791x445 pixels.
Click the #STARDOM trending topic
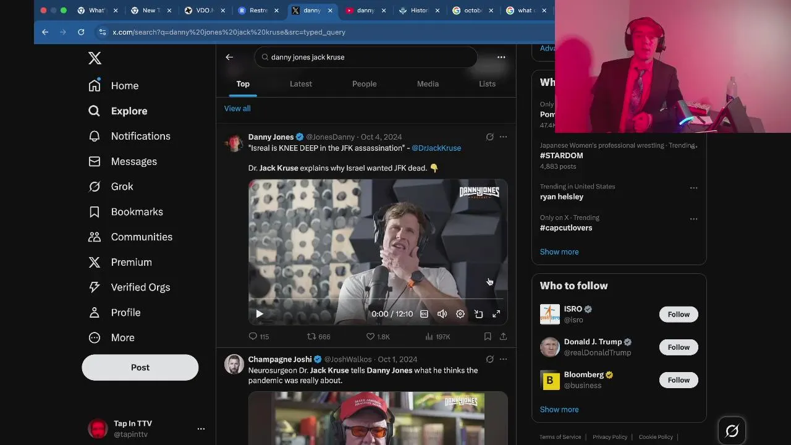[561, 156]
